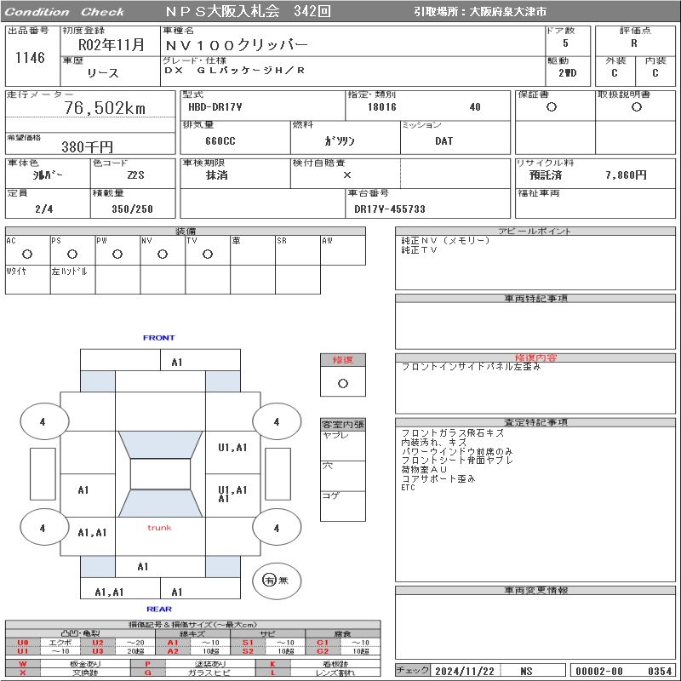The height and width of the screenshot is (681, 681).
Task: Click the exterior grade "C" under 外装
Action: [614, 73]
